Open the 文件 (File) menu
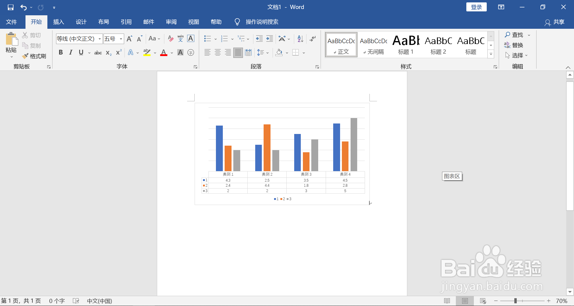The width and height of the screenshot is (574, 306). point(11,22)
